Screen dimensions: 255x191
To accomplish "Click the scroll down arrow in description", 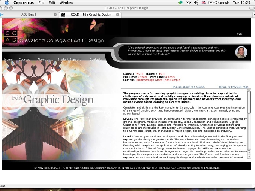I will tap(249, 157).
